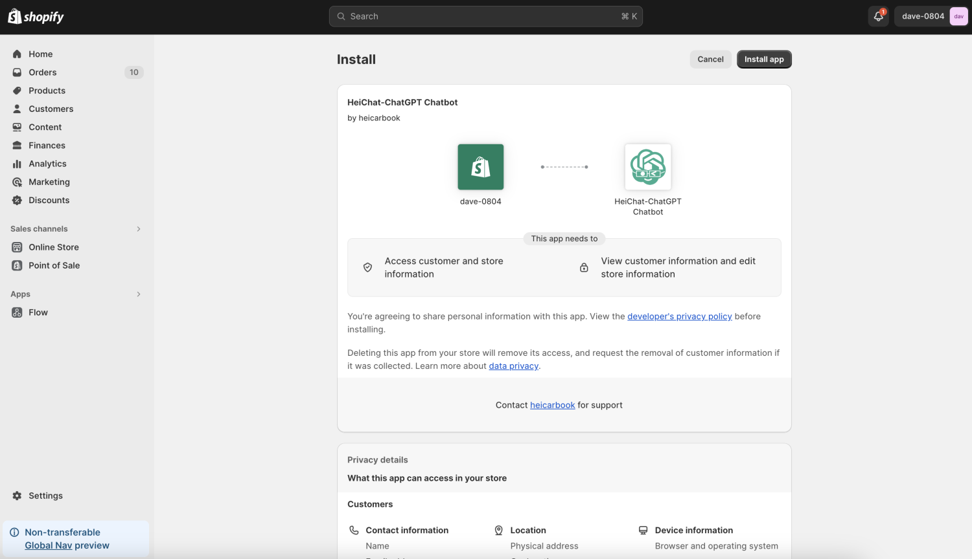Open Settings gear icon
This screenshot has width=972, height=559.
[17, 496]
